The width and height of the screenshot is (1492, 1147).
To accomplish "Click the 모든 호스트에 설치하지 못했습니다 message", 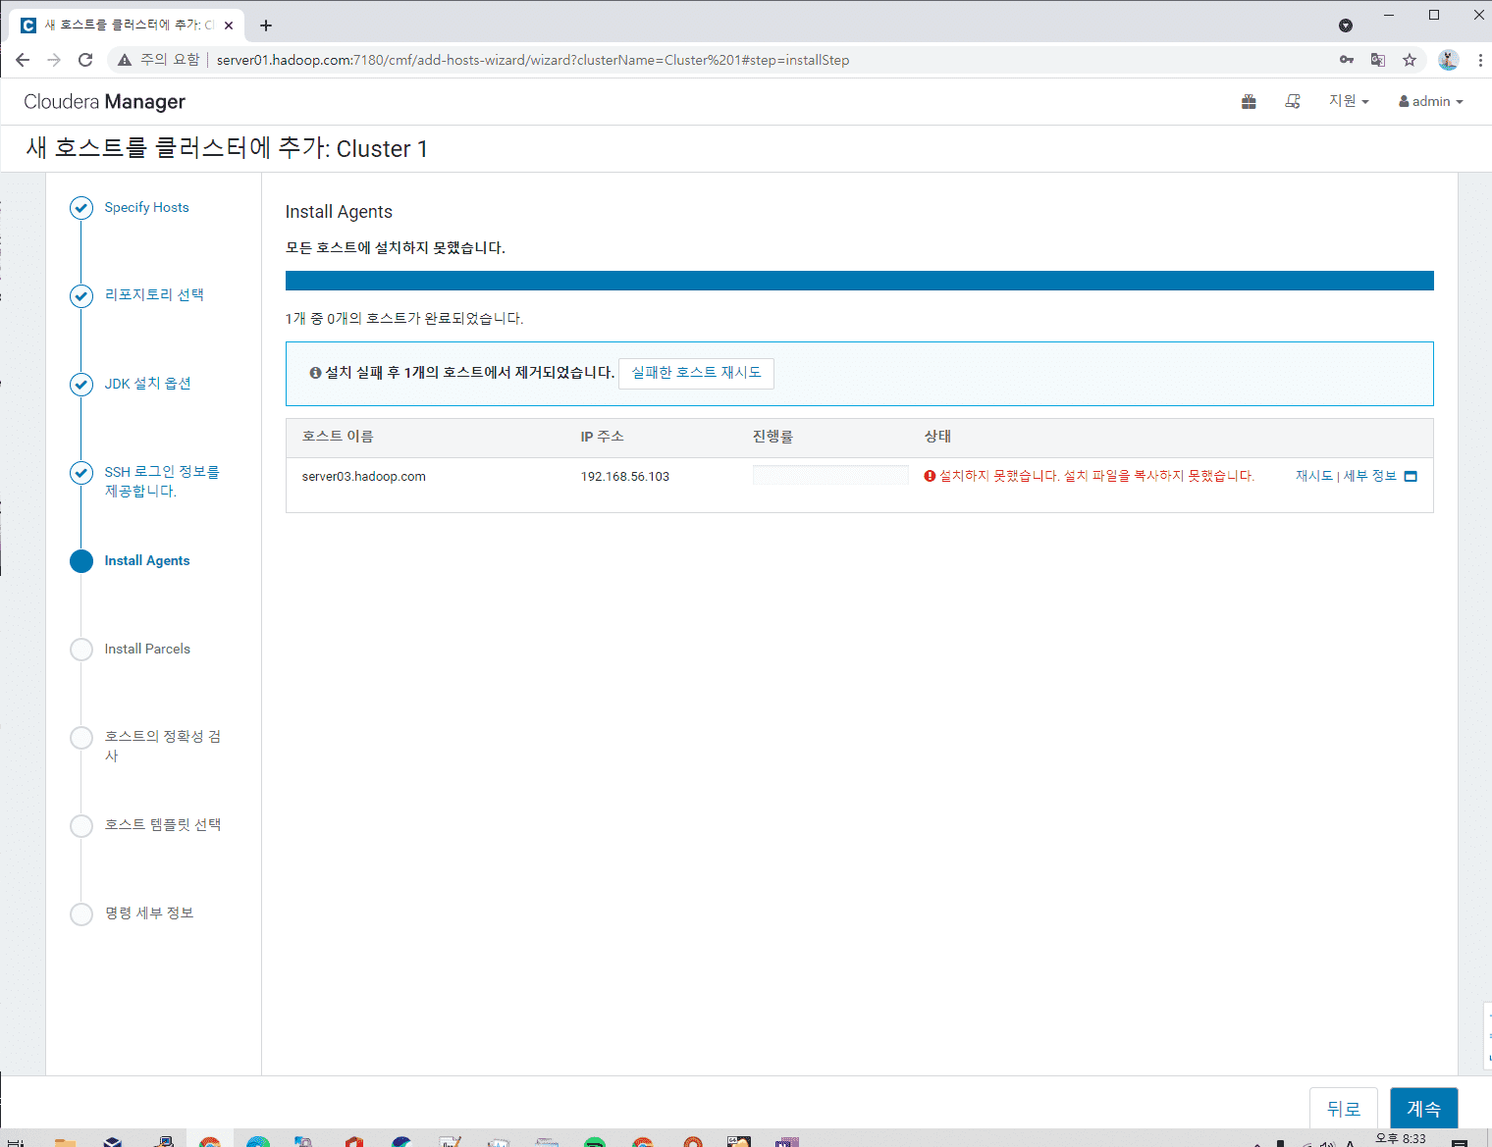I will 396,248.
